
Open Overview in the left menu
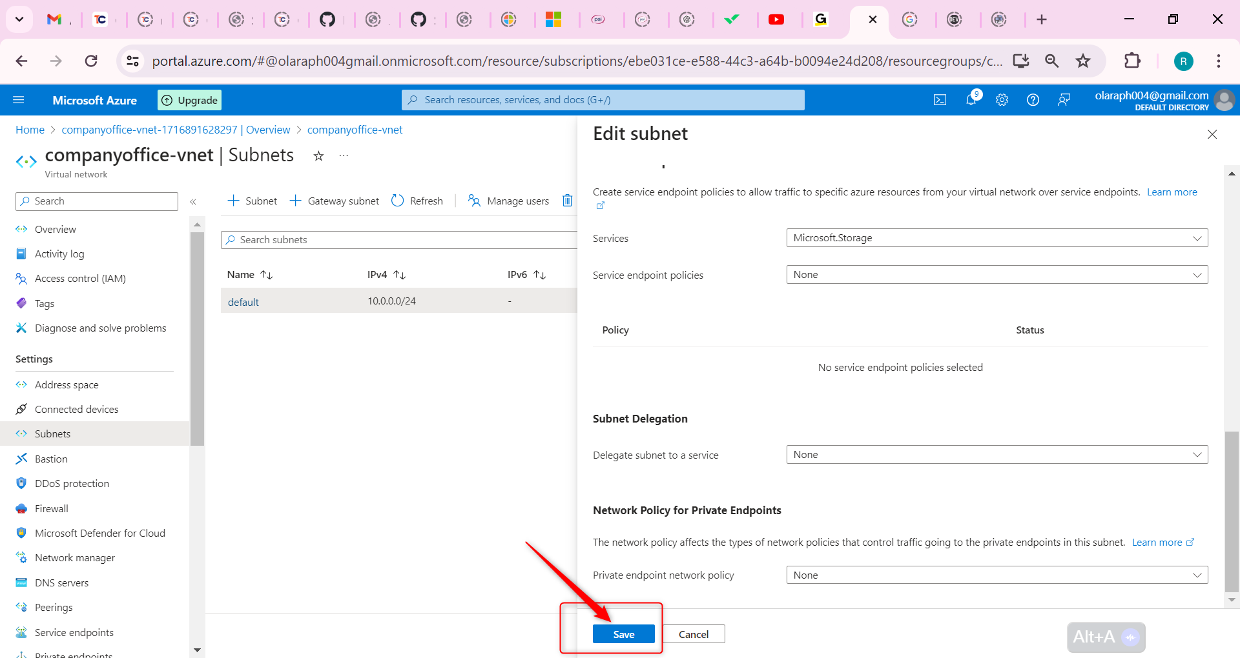[56, 229]
